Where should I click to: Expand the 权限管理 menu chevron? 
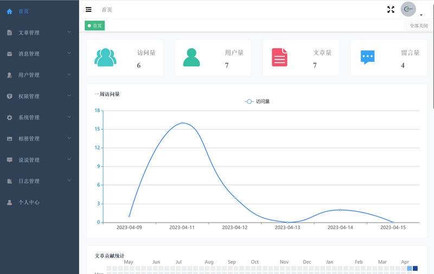[69, 95]
